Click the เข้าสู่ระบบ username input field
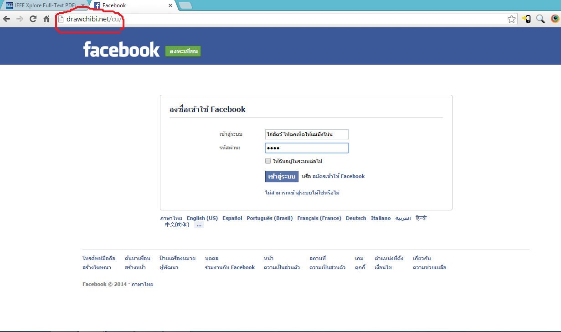This screenshot has height=332, width=561. click(307, 134)
